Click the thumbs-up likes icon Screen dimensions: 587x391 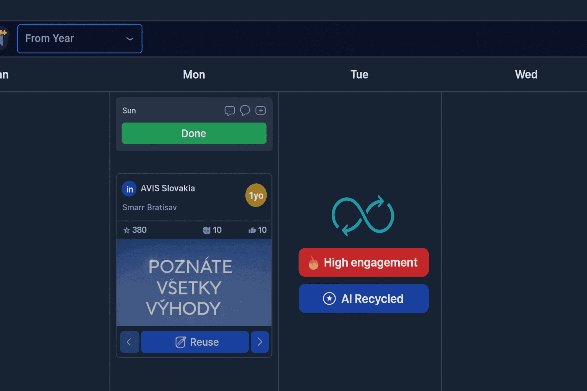tap(252, 230)
